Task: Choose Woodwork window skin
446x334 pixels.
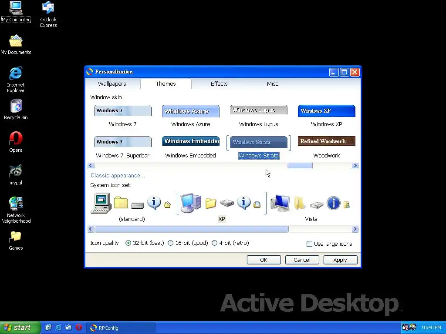Action: tap(327, 147)
